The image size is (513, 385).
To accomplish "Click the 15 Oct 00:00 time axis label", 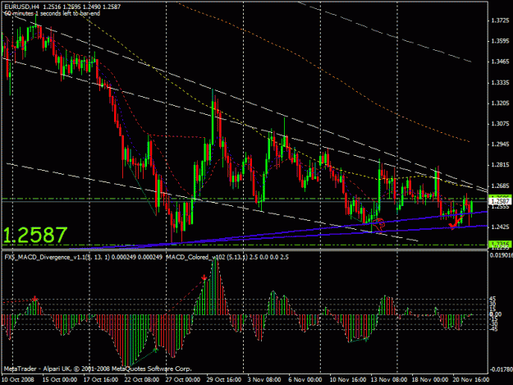I will pos(60,379).
